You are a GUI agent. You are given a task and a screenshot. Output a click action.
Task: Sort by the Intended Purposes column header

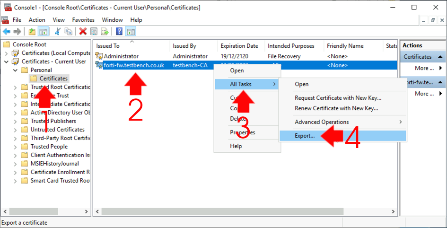[x=294, y=46]
